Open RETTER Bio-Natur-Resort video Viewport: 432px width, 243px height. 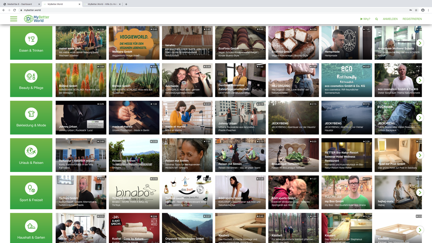pyautogui.click(x=347, y=155)
